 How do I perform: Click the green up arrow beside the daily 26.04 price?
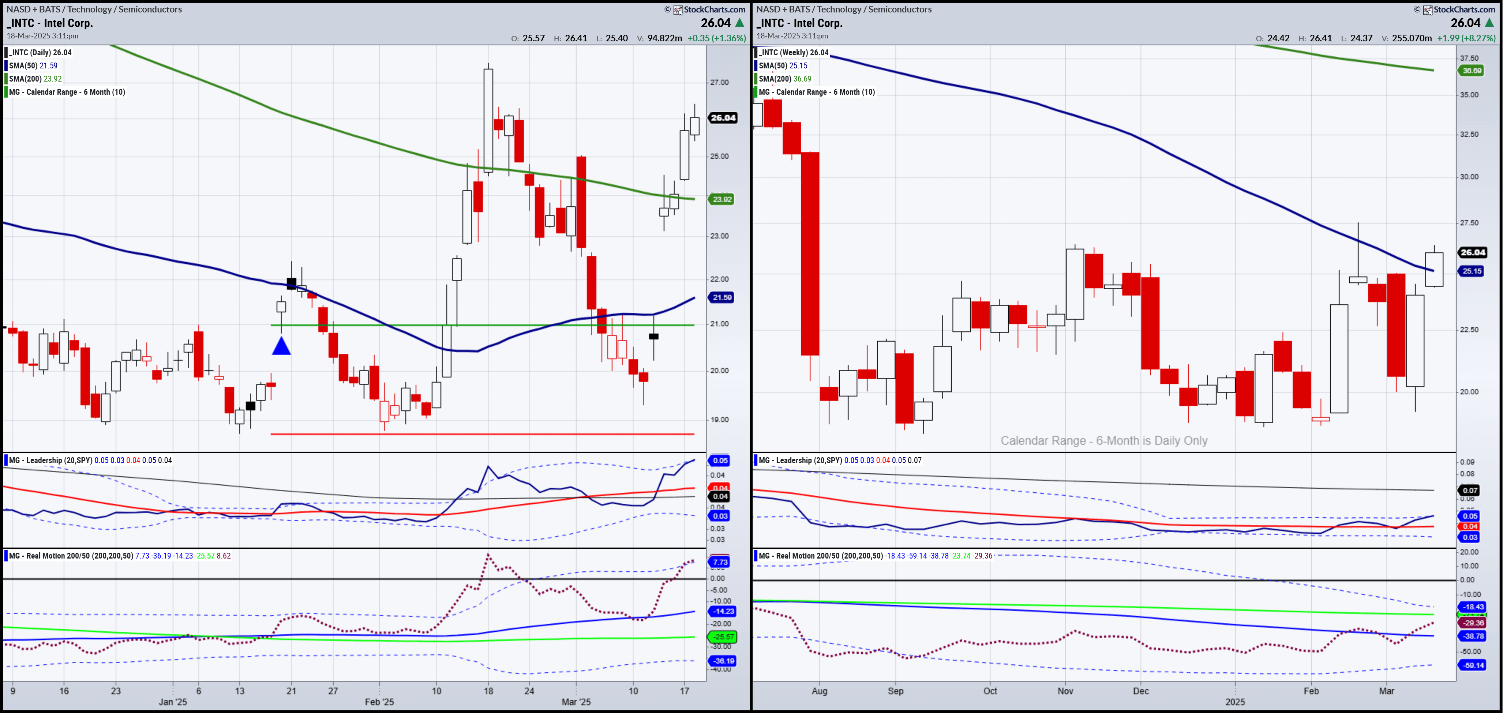pos(740,23)
